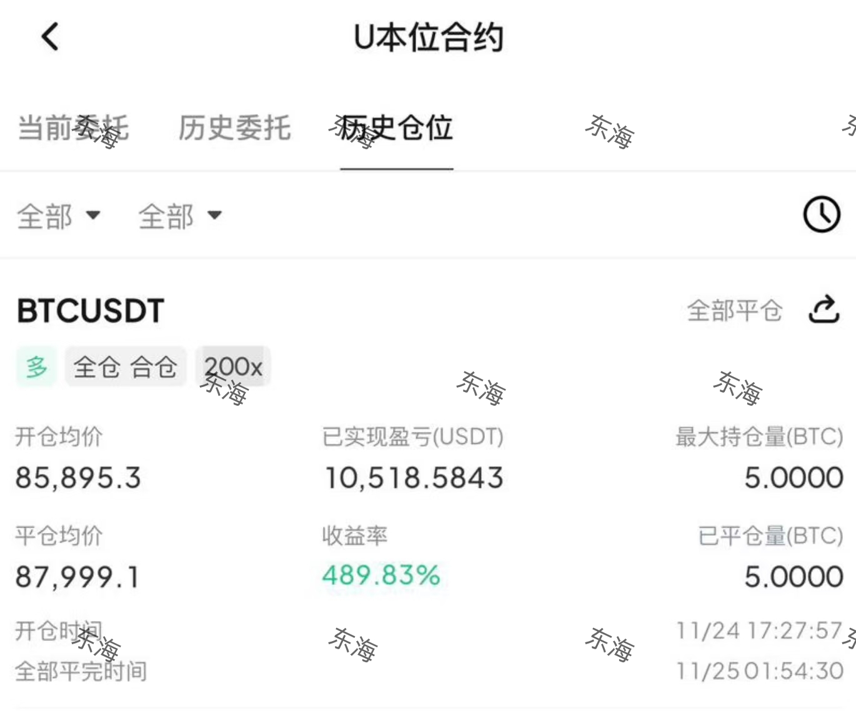Tap the realized PnL value 10,518.5843
The image size is (856, 711).
coord(414,478)
